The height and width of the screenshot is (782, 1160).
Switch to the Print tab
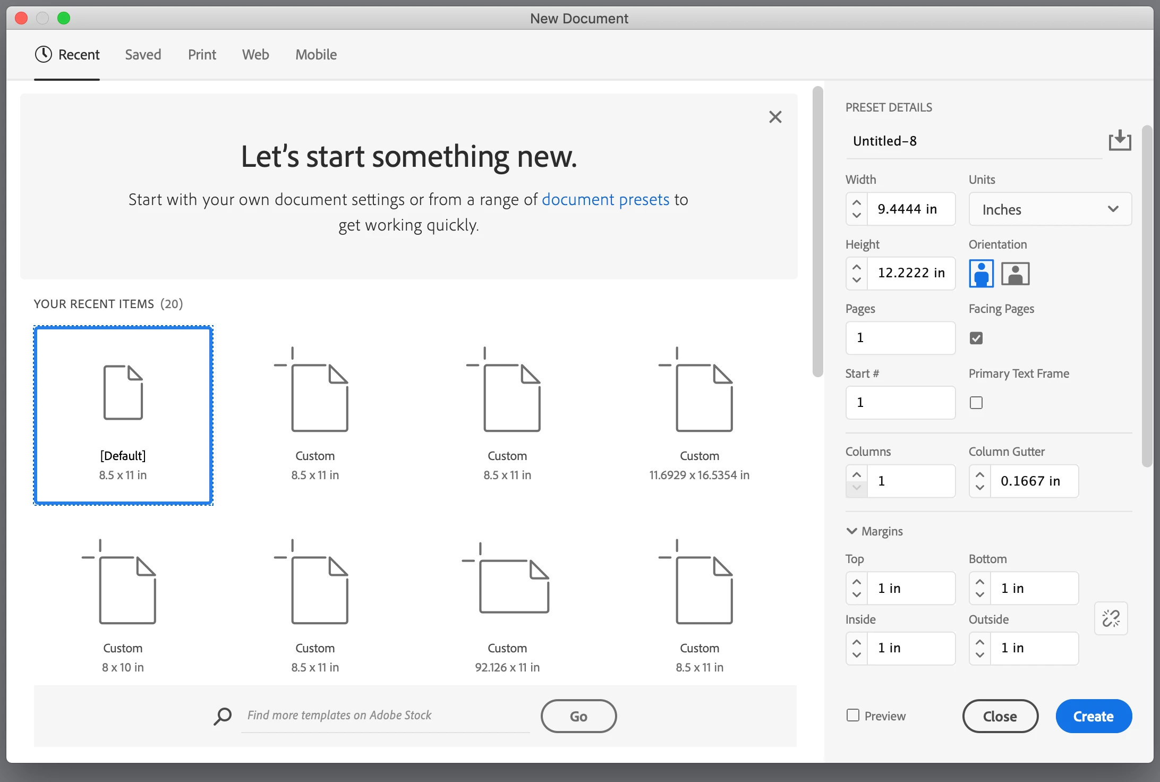[x=202, y=55]
